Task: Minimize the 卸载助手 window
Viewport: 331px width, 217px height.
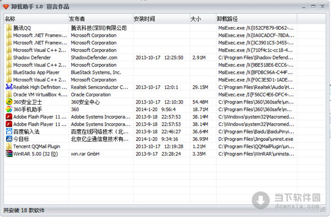Action: pyautogui.click(x=304, y=7)
